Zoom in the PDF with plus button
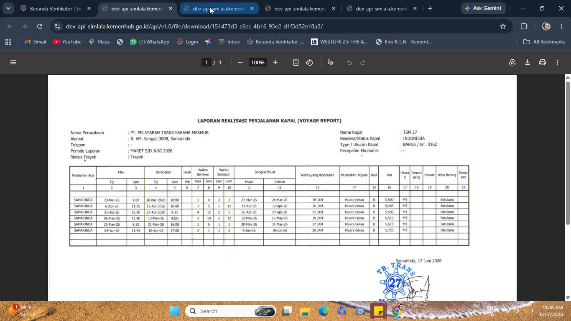This screenshot has width=571, height=321. coord(275,62)
